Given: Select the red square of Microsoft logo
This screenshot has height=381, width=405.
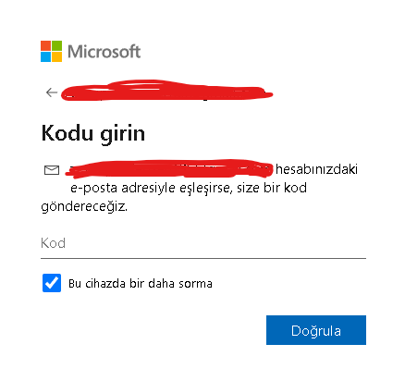Looking at the screenshot, I should pyautogui.click(x=45, y=45).
